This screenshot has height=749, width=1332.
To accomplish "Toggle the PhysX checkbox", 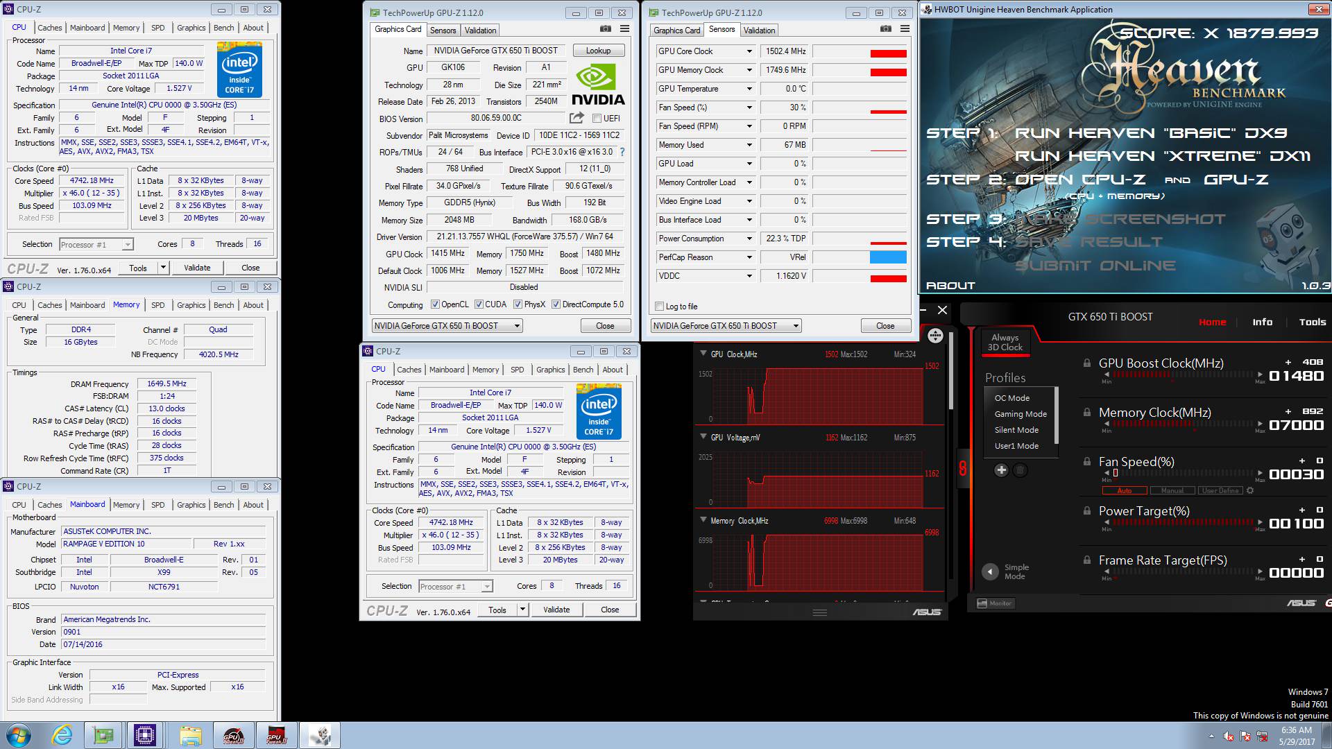I will click(518, 304).
